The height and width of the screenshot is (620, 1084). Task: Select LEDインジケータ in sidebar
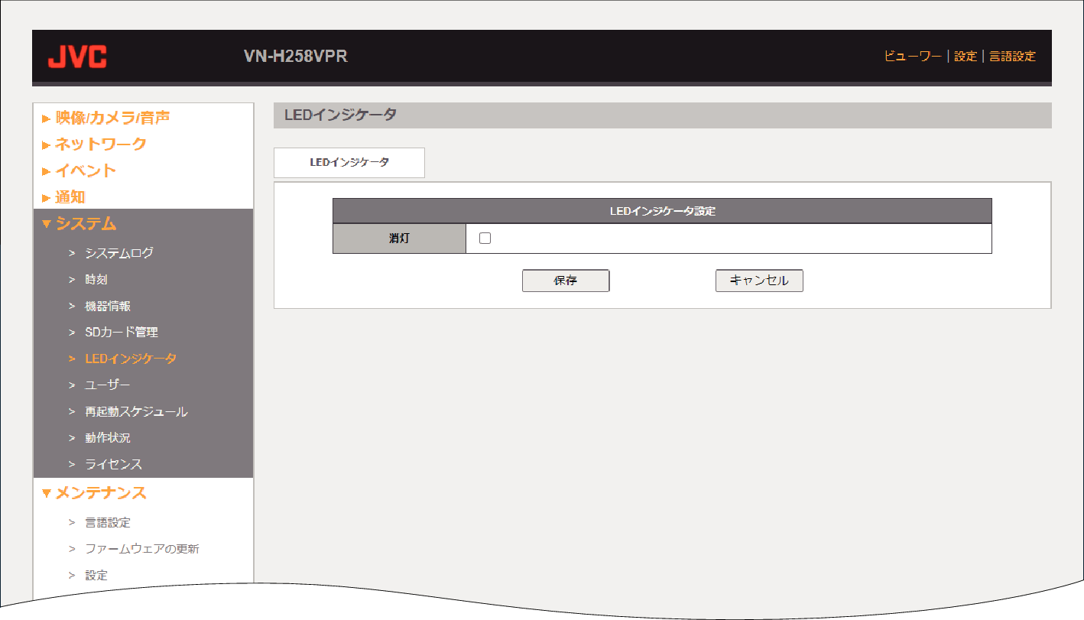(x=131, y=359)
